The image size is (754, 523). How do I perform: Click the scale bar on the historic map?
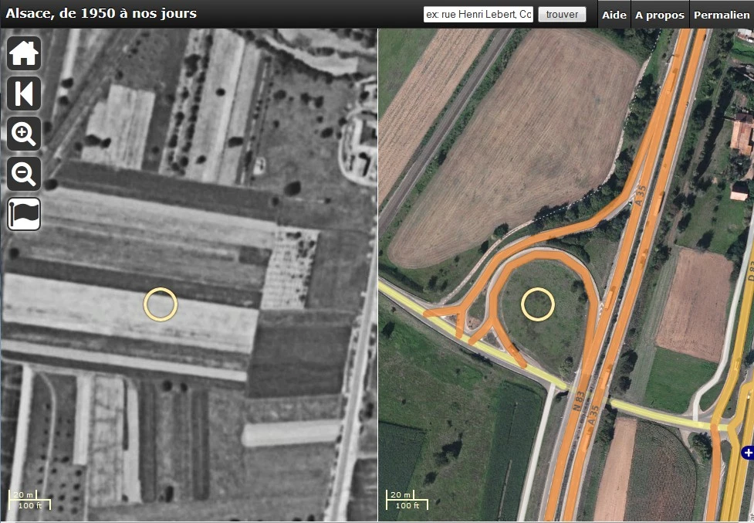pyautogui.click(x=29, y=500)
